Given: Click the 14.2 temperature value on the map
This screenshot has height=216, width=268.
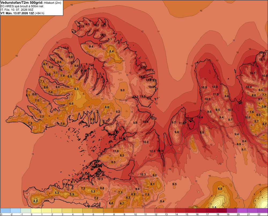Looking at the screenshot, I should pyautogui.click(x=121, y=138).
